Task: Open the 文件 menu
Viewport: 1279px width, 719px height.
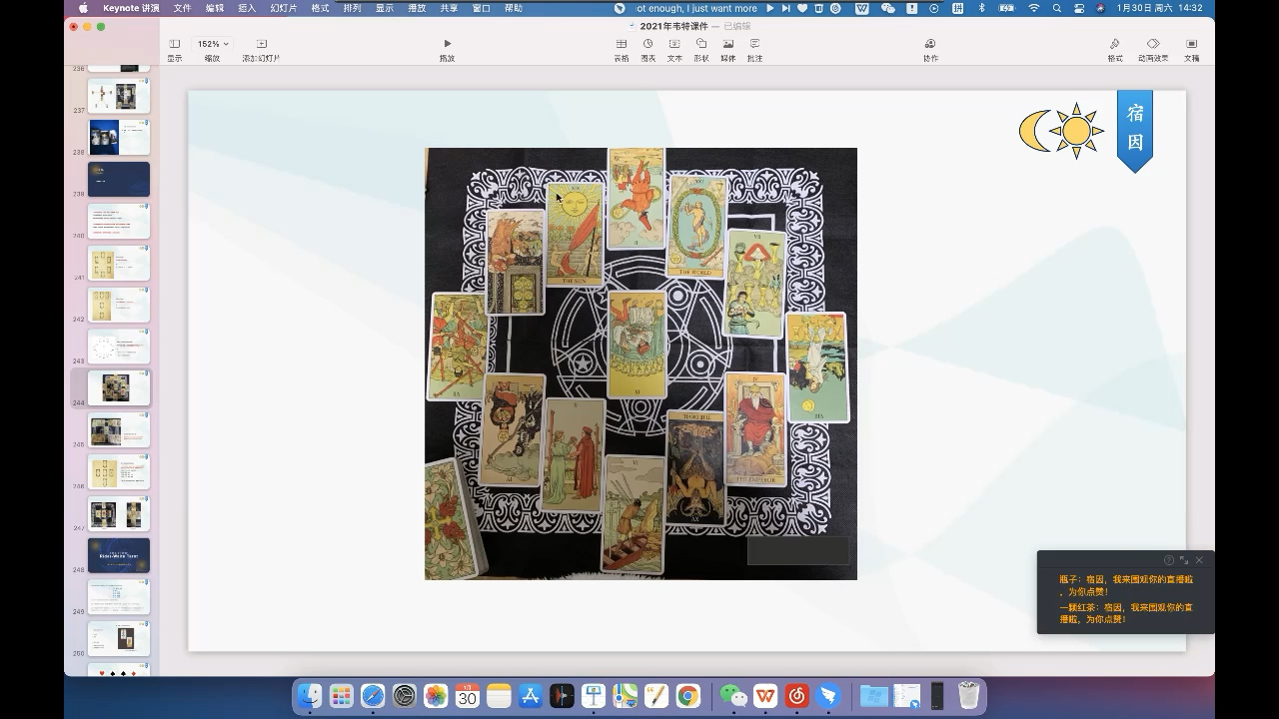Action: coord(182,8)
